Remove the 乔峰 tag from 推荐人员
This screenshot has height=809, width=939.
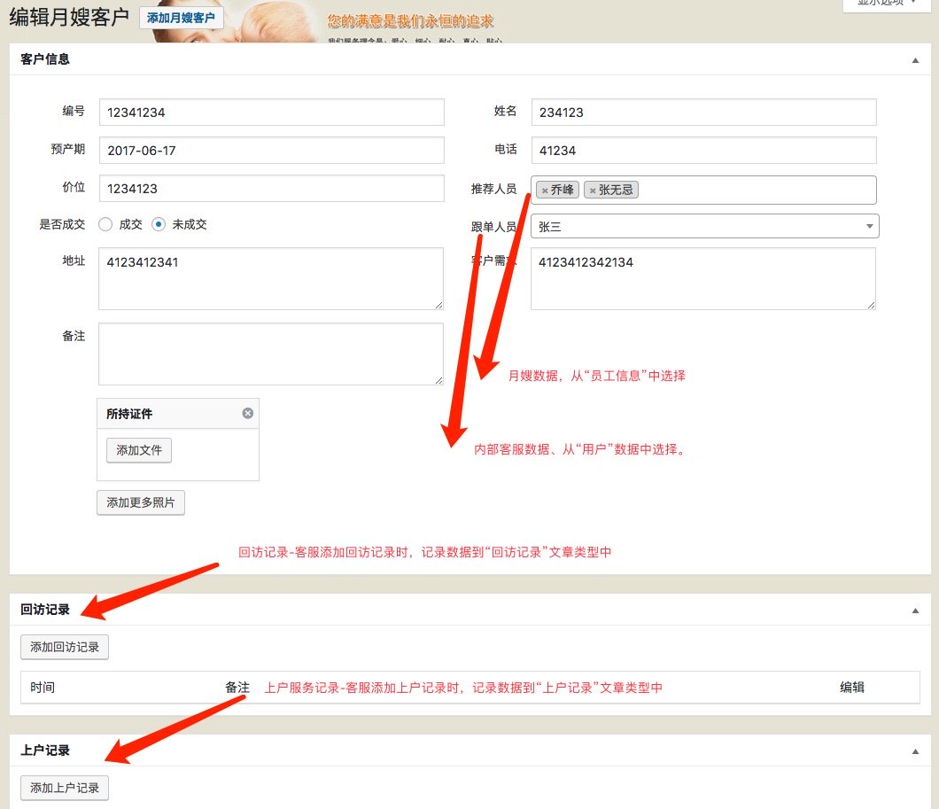click(545, 189)
